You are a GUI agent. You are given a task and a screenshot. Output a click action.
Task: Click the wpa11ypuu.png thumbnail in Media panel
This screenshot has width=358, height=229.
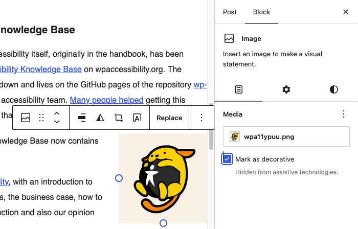coord(235,136)
